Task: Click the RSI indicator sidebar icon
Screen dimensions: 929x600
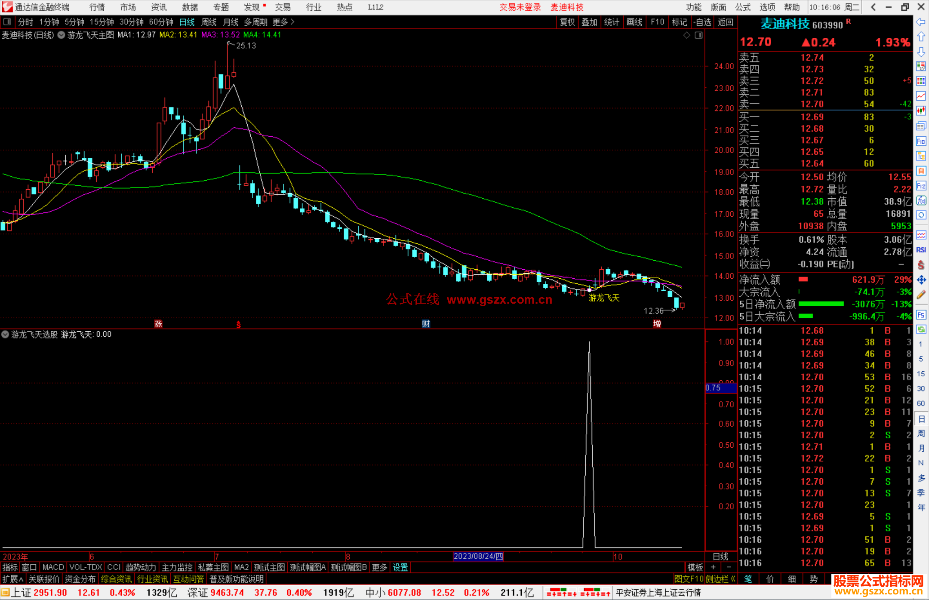Action: [x=921, y=250]
